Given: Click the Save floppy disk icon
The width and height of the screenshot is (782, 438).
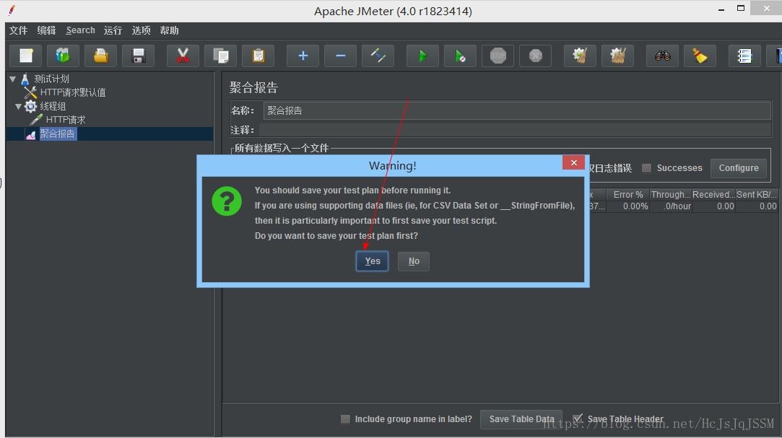Looking at the screenshot, I should pyautogui.click(x=138, y=56).
